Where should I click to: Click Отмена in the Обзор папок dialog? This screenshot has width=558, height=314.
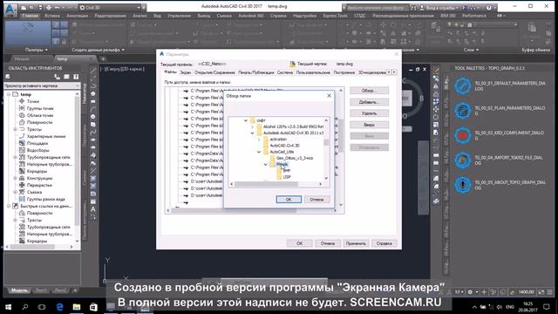[x=316, y=200]
